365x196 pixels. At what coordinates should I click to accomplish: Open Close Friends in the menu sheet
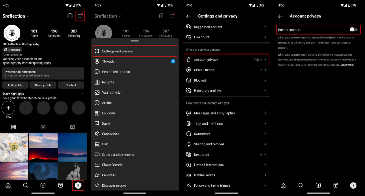click(135, 165)
